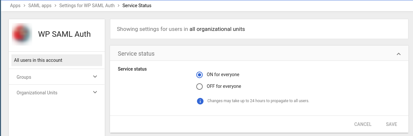The width and height of the screenshot is (413, 136).
Task: Select All users in this account
Action: click(57, 60)
